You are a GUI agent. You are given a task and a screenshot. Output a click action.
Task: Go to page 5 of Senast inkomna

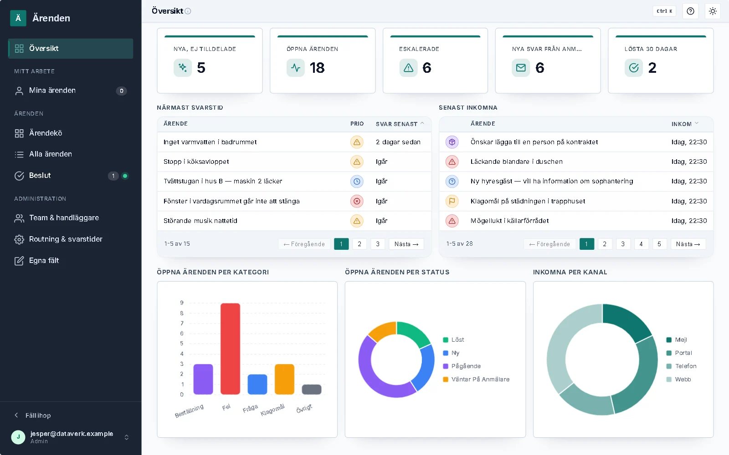click(x=659, y=244)
